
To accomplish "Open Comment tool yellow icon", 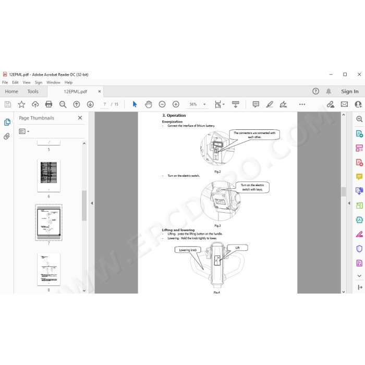I will pos(359,177).
